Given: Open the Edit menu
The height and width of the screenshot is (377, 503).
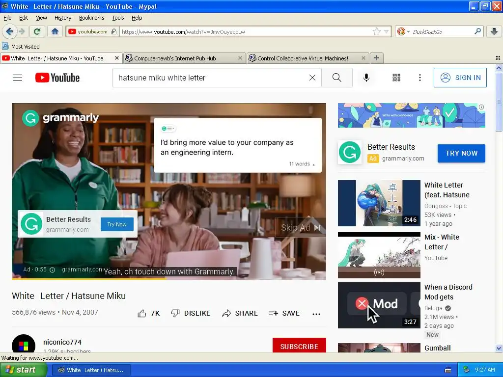Looking at the screenshot, I should (x=24, y=18).
